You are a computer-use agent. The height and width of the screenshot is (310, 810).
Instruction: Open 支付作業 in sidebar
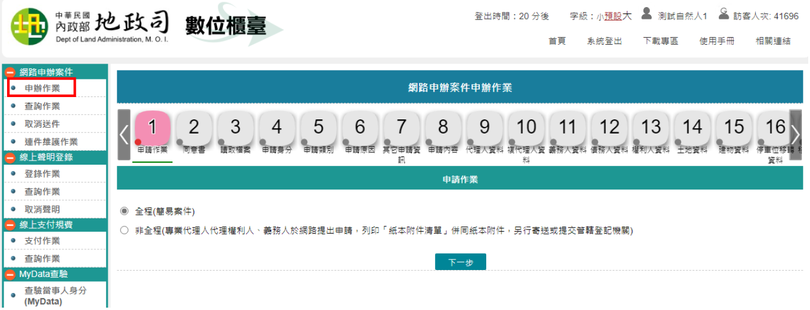(x=42, y=241)
